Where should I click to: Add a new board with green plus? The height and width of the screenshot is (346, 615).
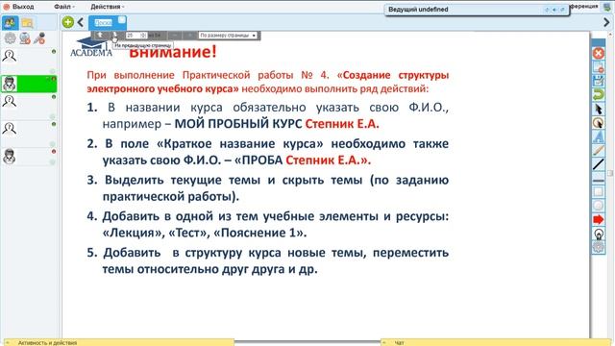coord(68,22)
